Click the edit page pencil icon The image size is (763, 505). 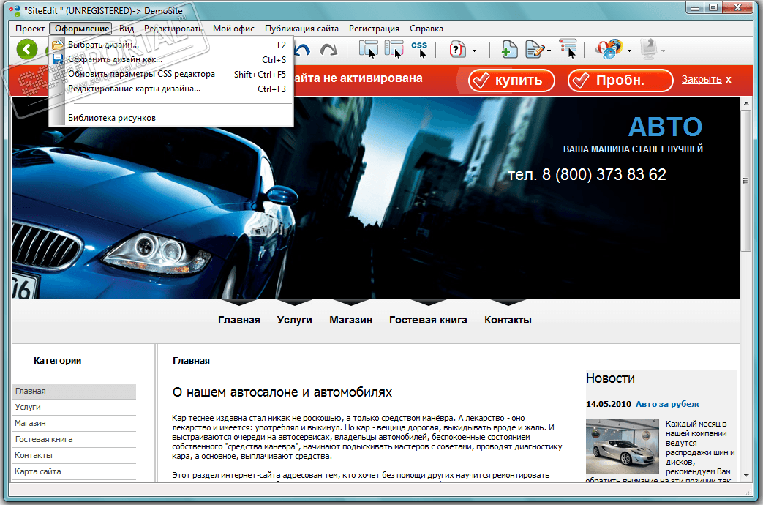click(x=534, y=50)
